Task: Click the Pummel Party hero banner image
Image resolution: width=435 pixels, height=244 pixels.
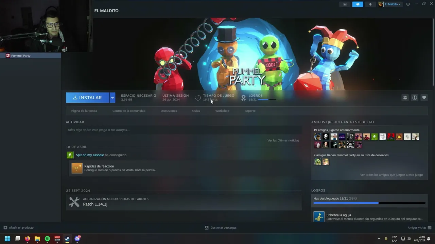Action: click(246, 54)
